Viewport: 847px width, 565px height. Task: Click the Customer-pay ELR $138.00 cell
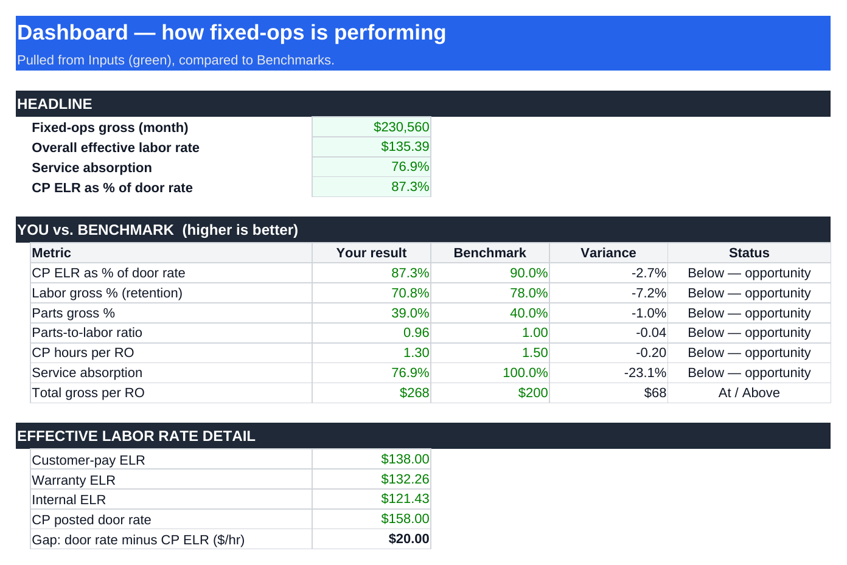pos(371,459)
